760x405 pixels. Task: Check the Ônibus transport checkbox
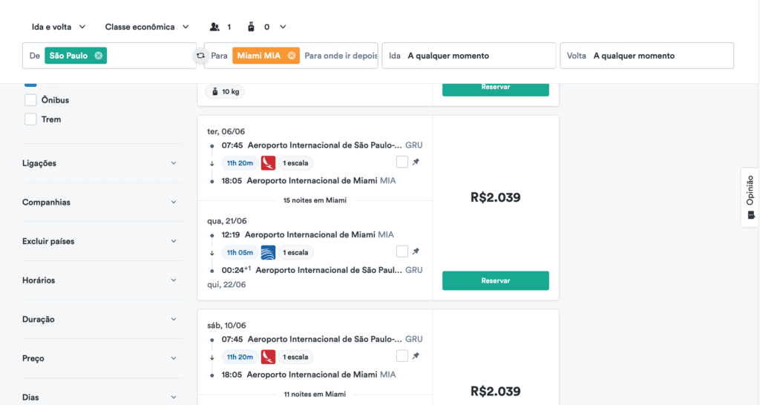click(30, 100)
